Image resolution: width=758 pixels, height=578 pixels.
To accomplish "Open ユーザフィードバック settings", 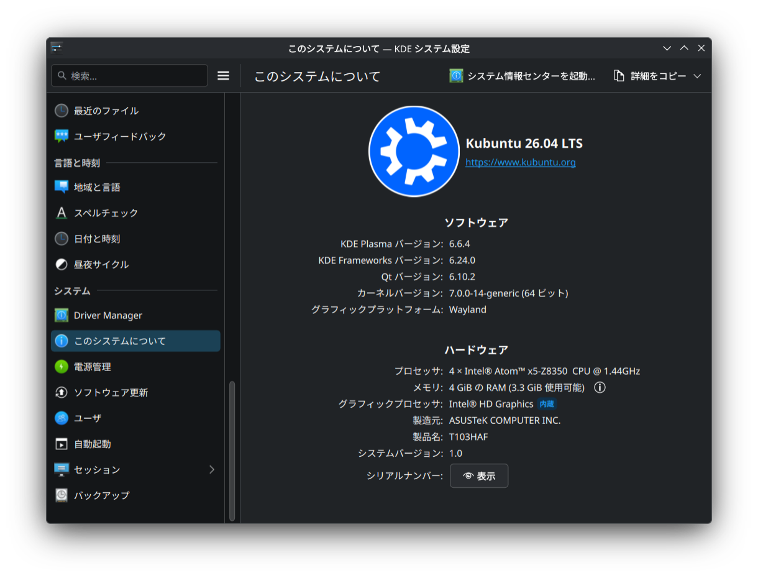I will pos(135,136).
